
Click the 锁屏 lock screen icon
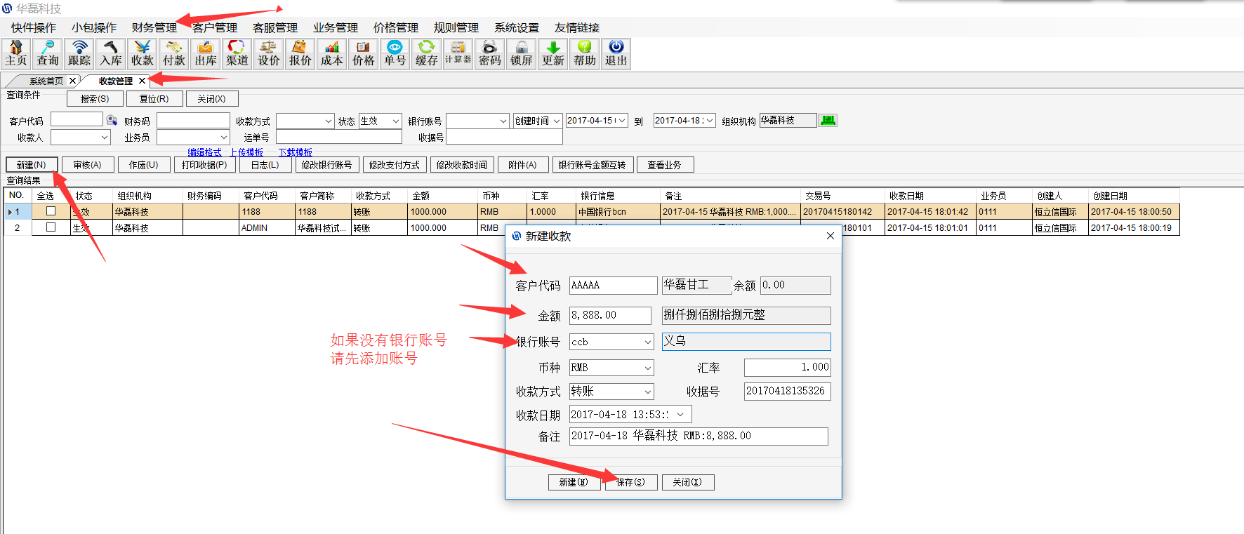(x=521, y=53)
